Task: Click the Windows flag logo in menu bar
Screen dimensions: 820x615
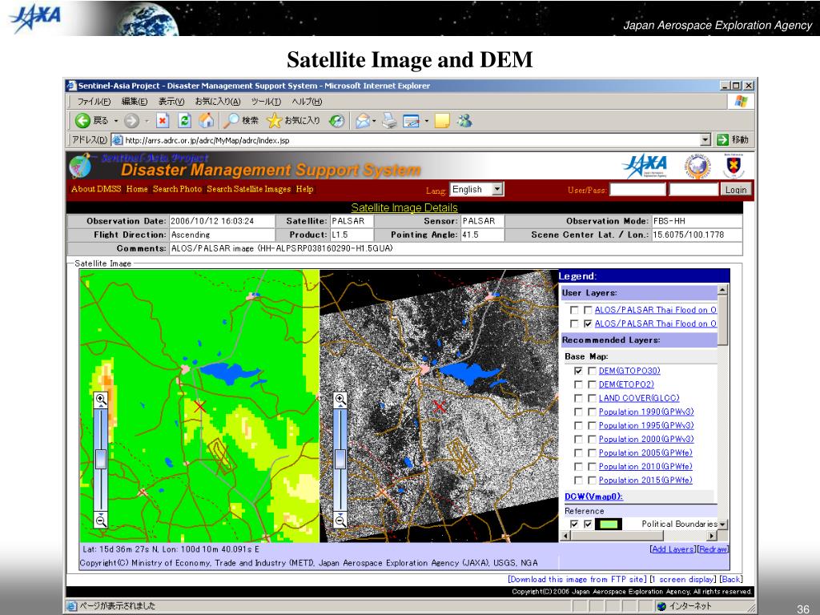Action: click(741, 102)
